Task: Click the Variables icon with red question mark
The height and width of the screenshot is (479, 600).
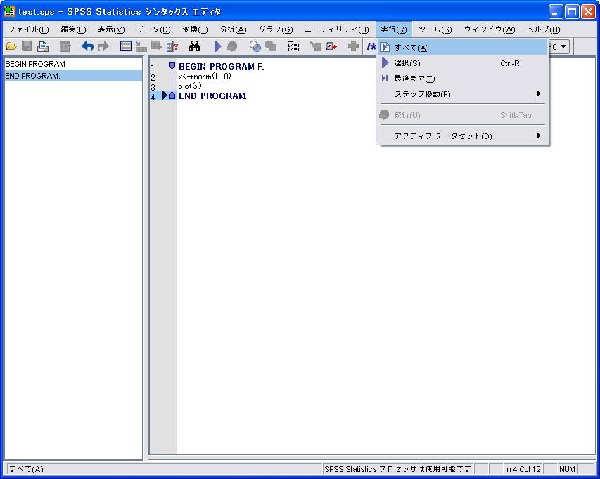Action: [172, 46]
